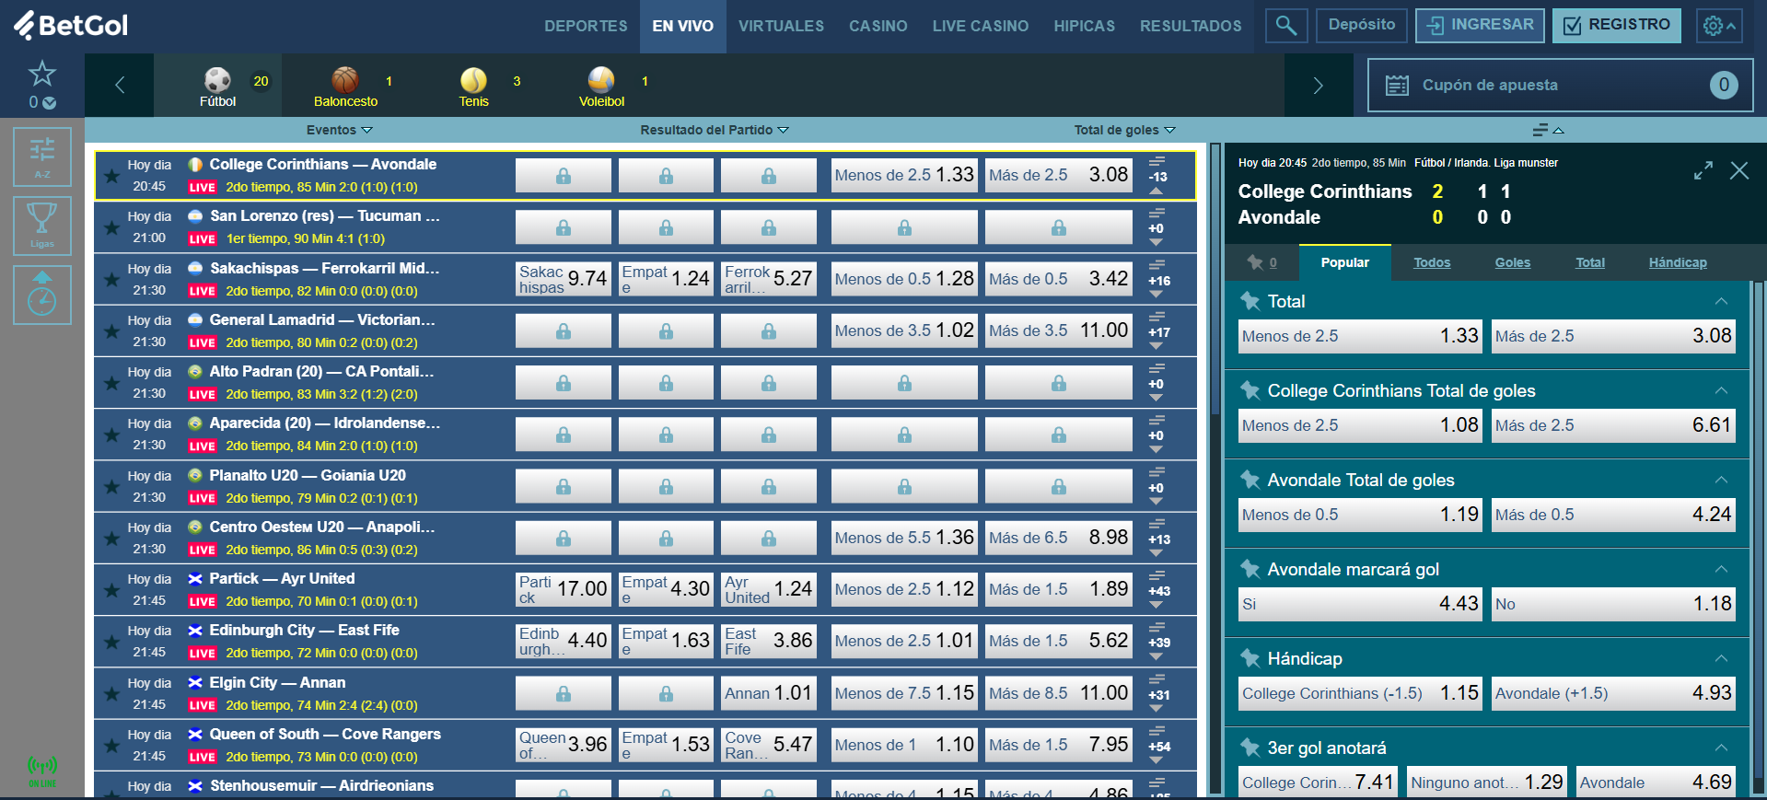Open the Ligas trophy icon
The image size is (1767, 800).
[42, 225]
